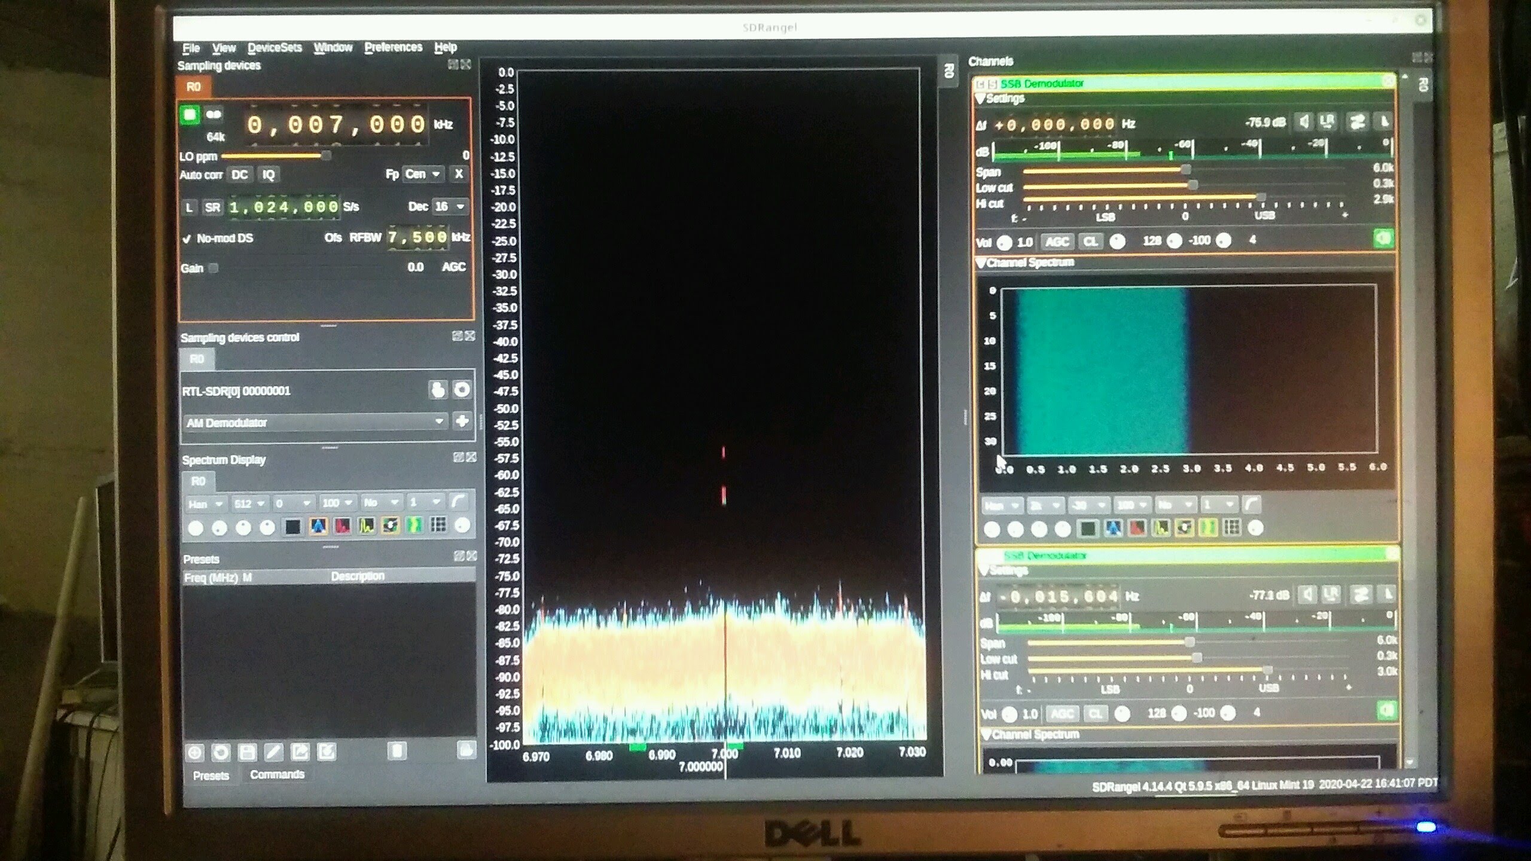Open the 512 FFT size dropdown
The width and height of the screenshot is (1531, 861).
(x=250, y=503)
